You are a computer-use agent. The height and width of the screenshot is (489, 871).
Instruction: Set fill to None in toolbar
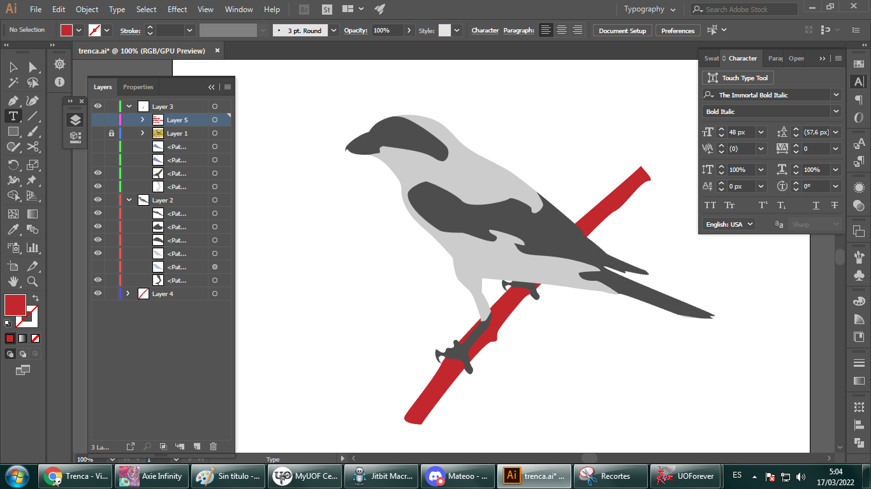click(x=36, y=338)
